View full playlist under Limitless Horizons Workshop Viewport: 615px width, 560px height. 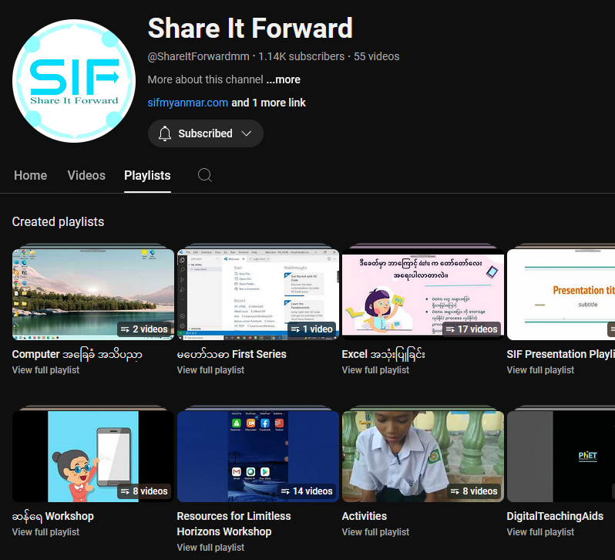pos(210,548)
